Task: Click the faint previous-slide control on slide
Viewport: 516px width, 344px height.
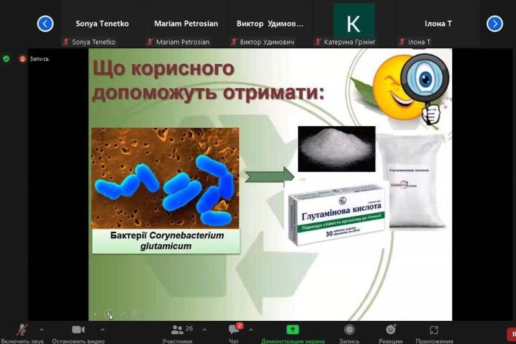Action: pyautogui.click(x=95, y=314)
